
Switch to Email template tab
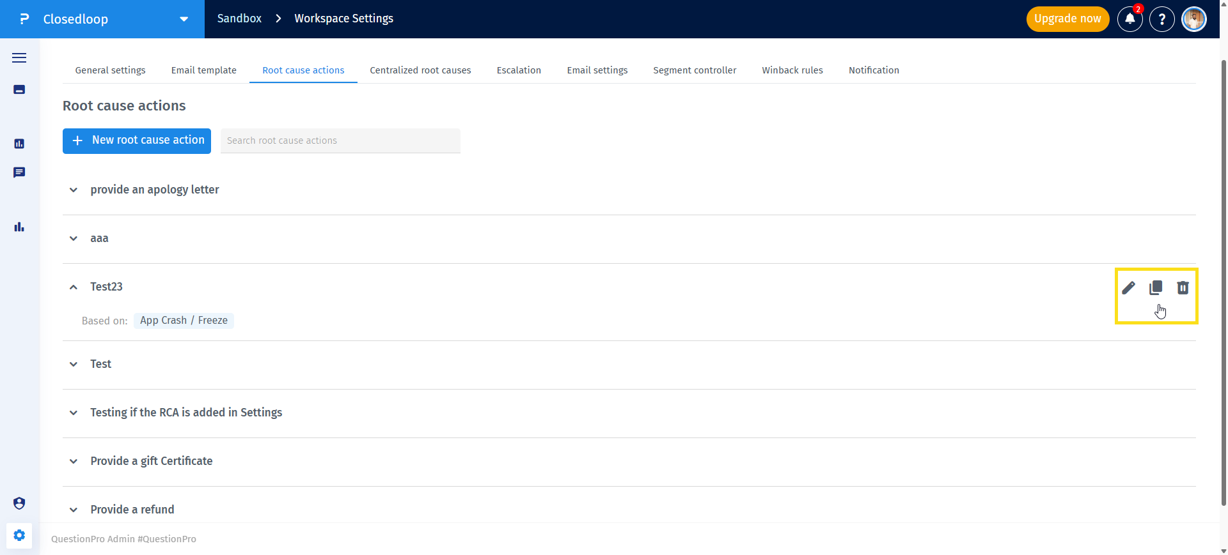point(203,70)
